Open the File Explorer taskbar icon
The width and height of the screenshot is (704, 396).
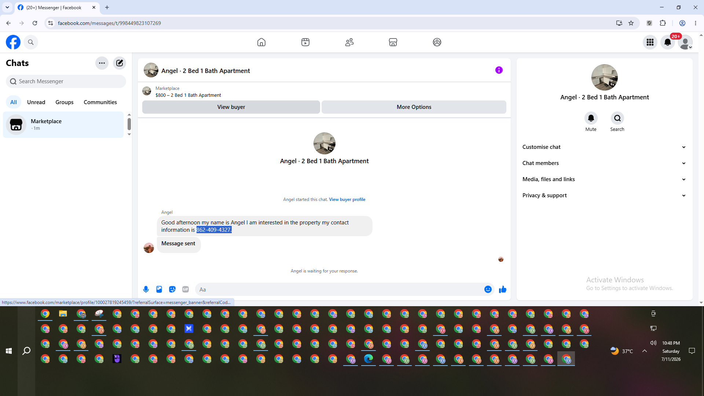click(x=63, y=314)
